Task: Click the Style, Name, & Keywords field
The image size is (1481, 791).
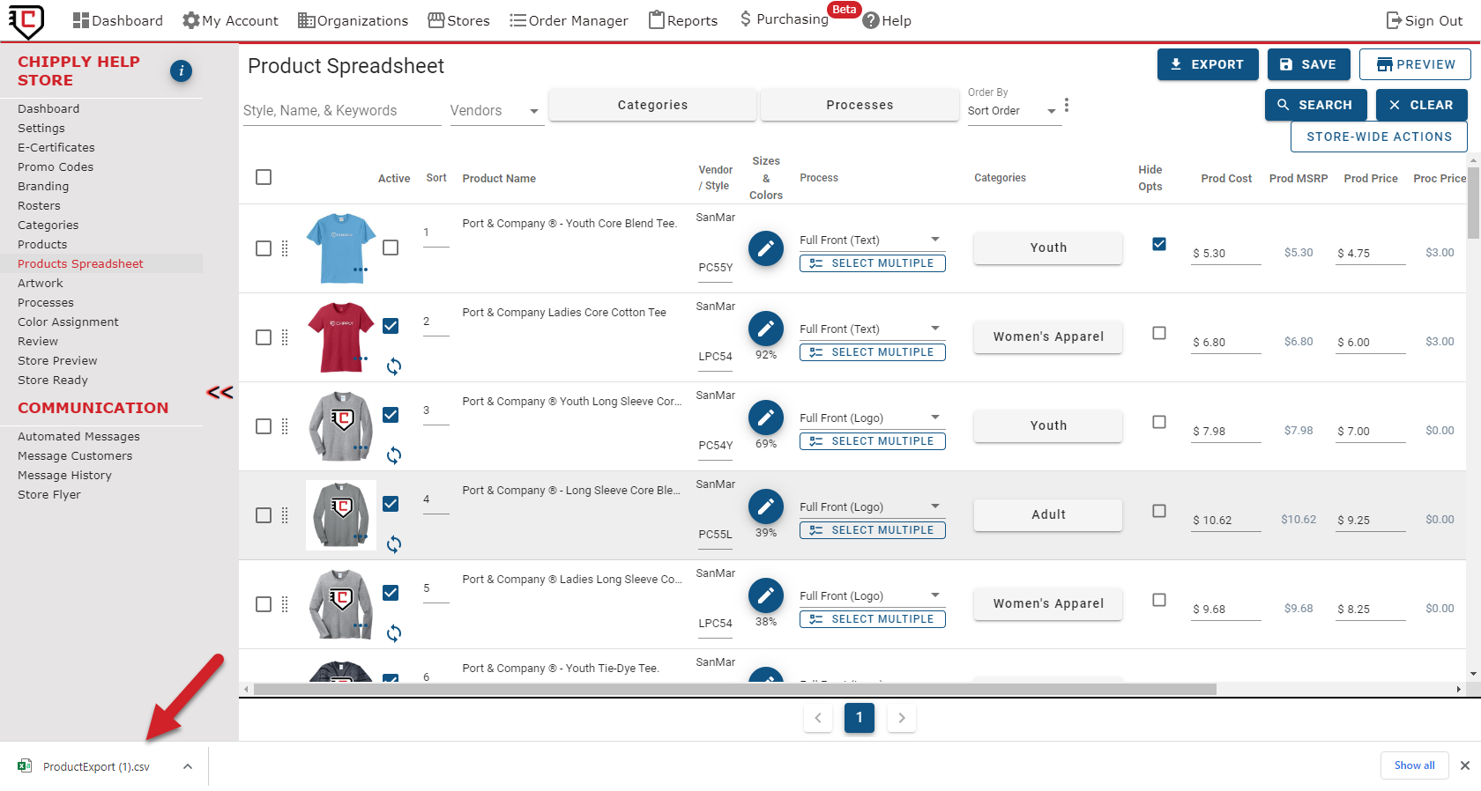Action: [342, 111]
